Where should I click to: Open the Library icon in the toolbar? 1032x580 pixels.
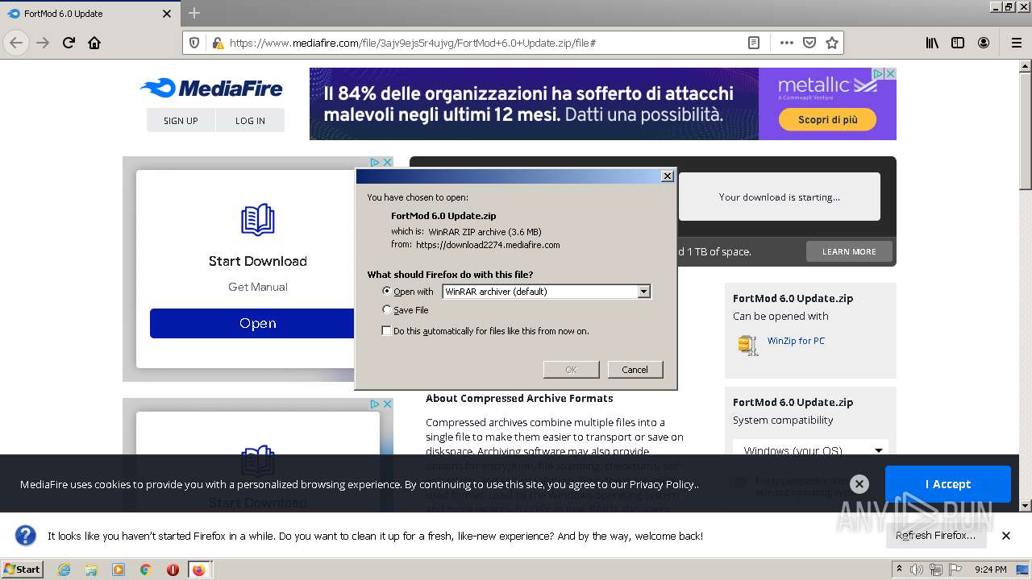932,43
